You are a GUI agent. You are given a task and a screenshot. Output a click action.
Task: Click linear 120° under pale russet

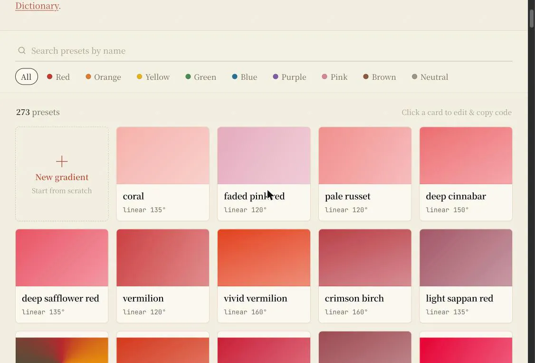(x=346, y=210)
